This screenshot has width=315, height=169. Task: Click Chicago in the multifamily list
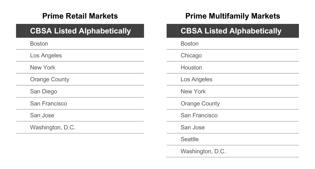(x=191, y=56)
